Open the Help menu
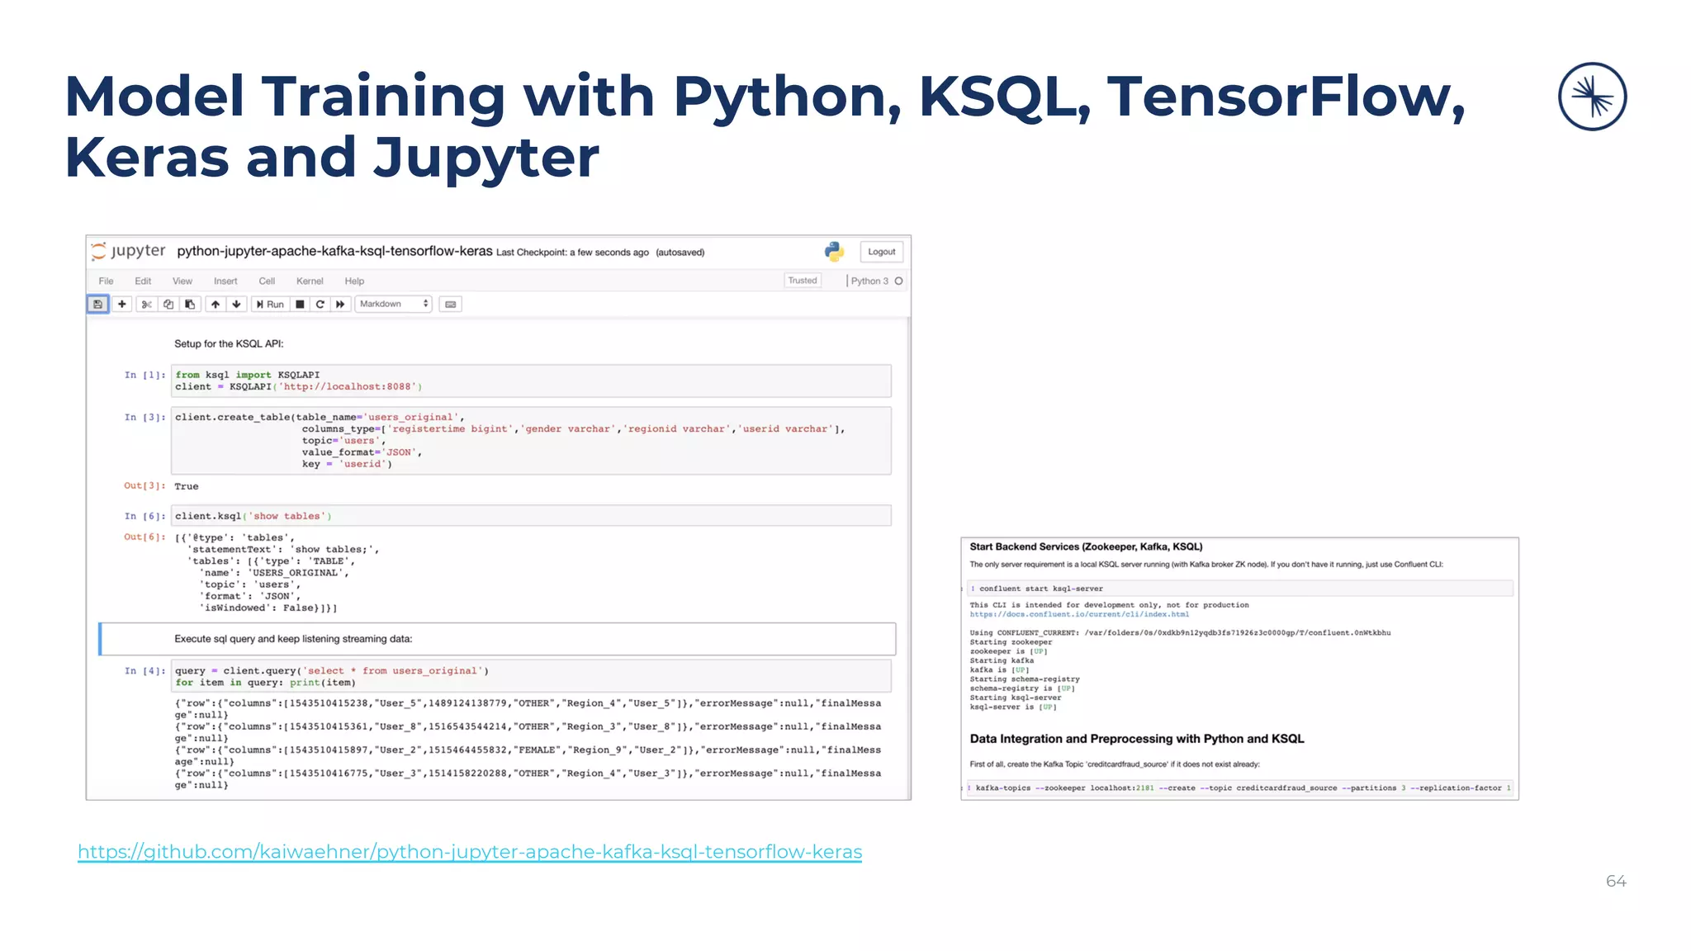Screen dimensions: 1691x951 pos(354,282)
